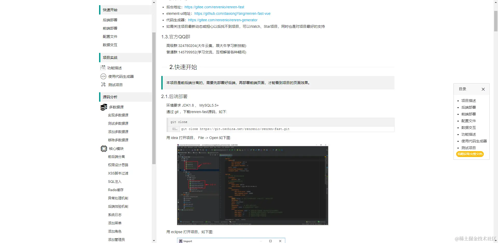The height and width of the screenshot is (243, 498).
Task: Open 测试项目 in the sidebar
Action: point(115,85)
